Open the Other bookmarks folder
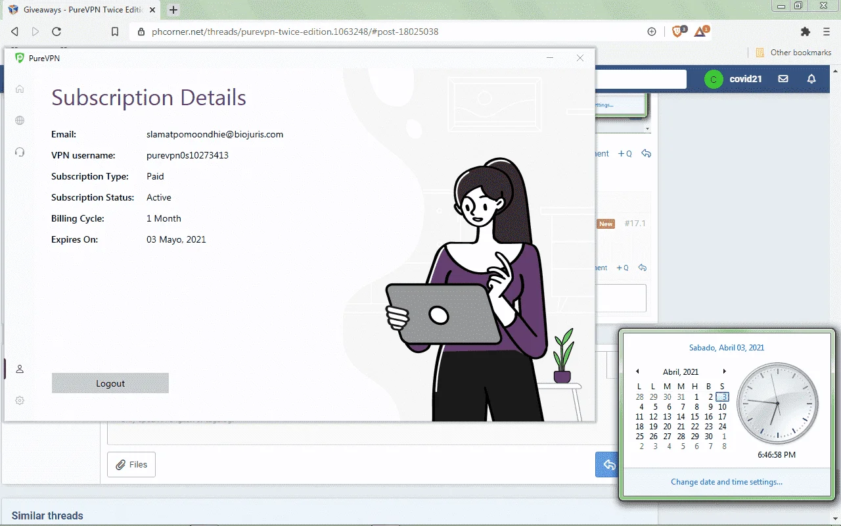Viewport: 841px width, 526px height. [794, 53]
